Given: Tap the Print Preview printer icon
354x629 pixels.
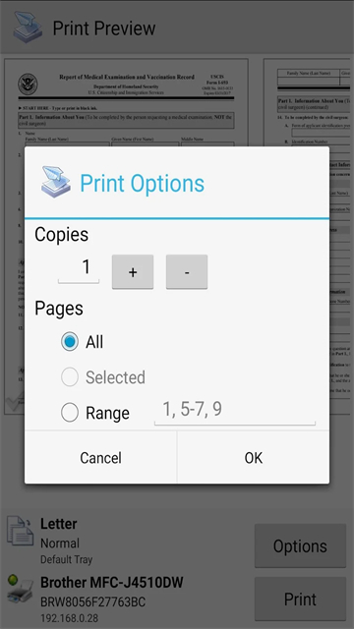Looking at the screenshot, I should (28, 28).
